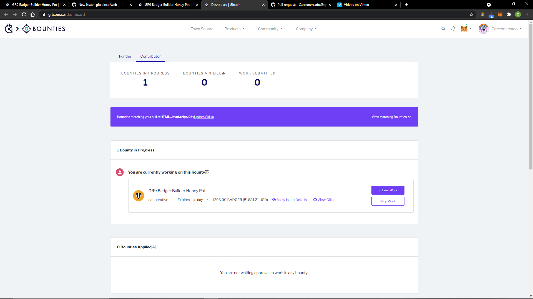Screen dimensions: 533x299
Task: Expand the Products menu
Action: 235,29
